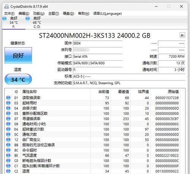Select raw value 000022210022
Image resolution: width=190 pixels, height=174 pixels.
(x=167, y=155)
